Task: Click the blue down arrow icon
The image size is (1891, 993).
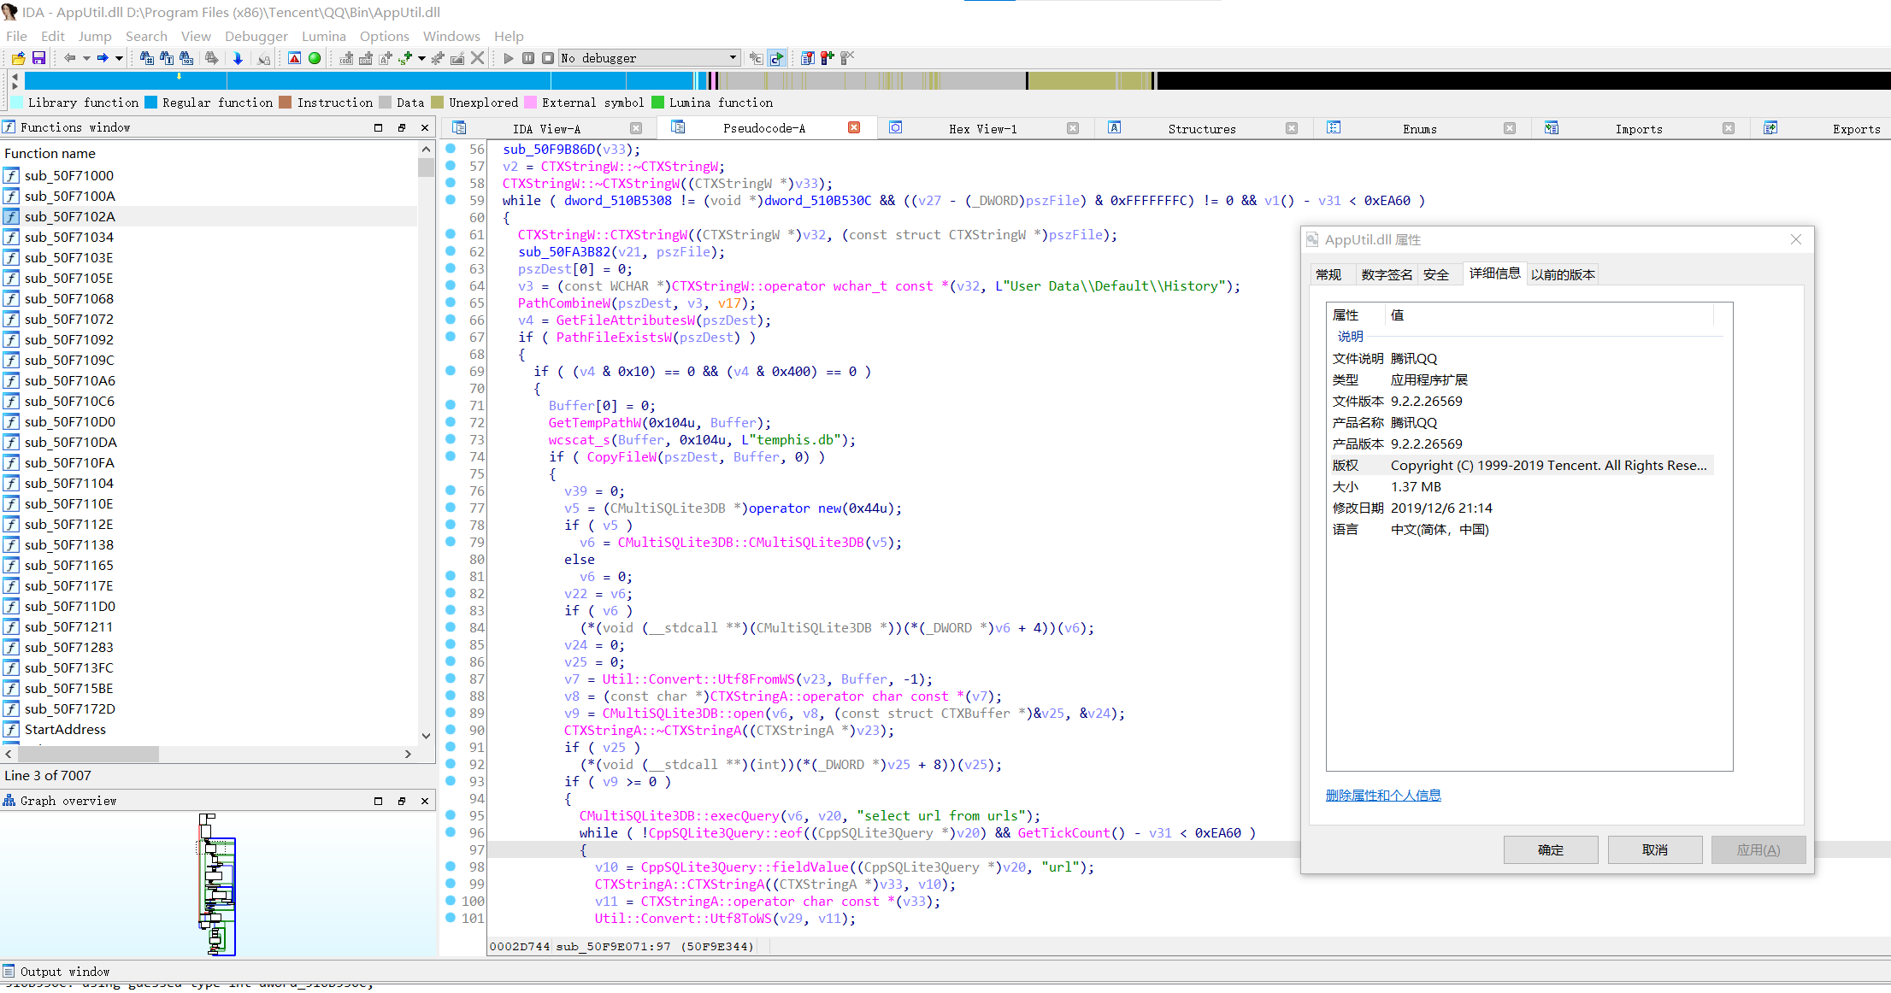Action: pos(238,58)
